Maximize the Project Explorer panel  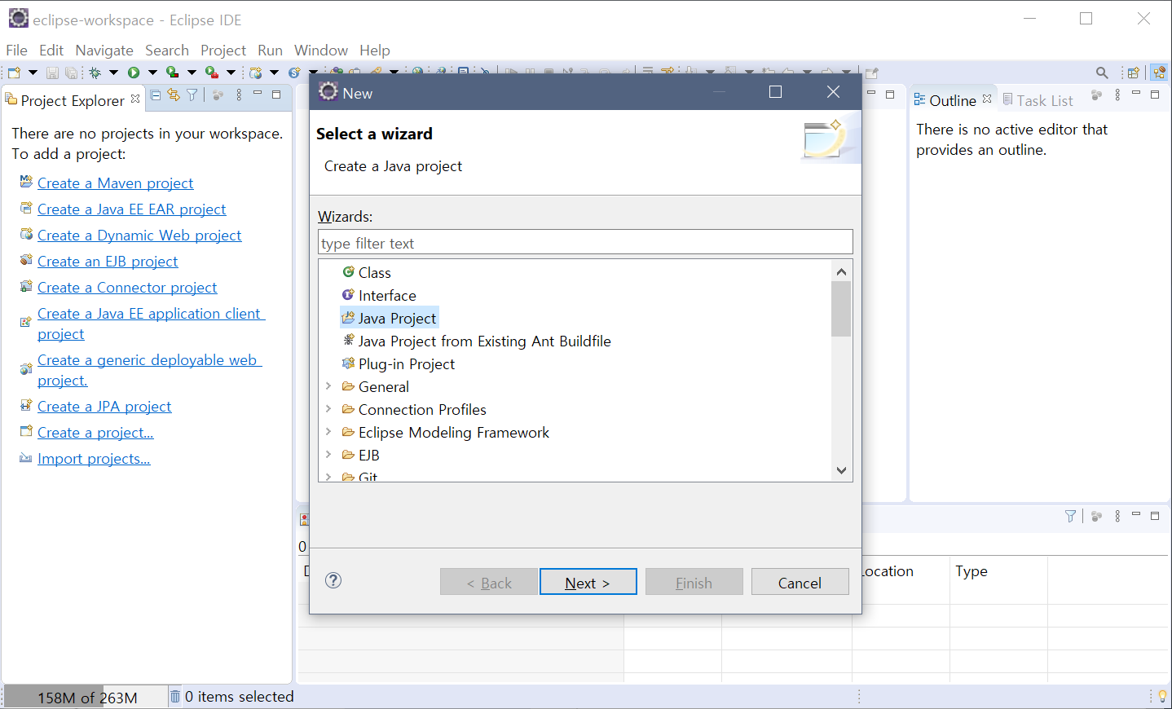276,95
